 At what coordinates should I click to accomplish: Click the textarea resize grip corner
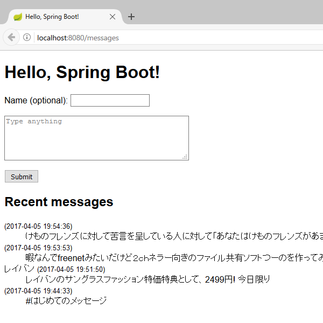185,157
